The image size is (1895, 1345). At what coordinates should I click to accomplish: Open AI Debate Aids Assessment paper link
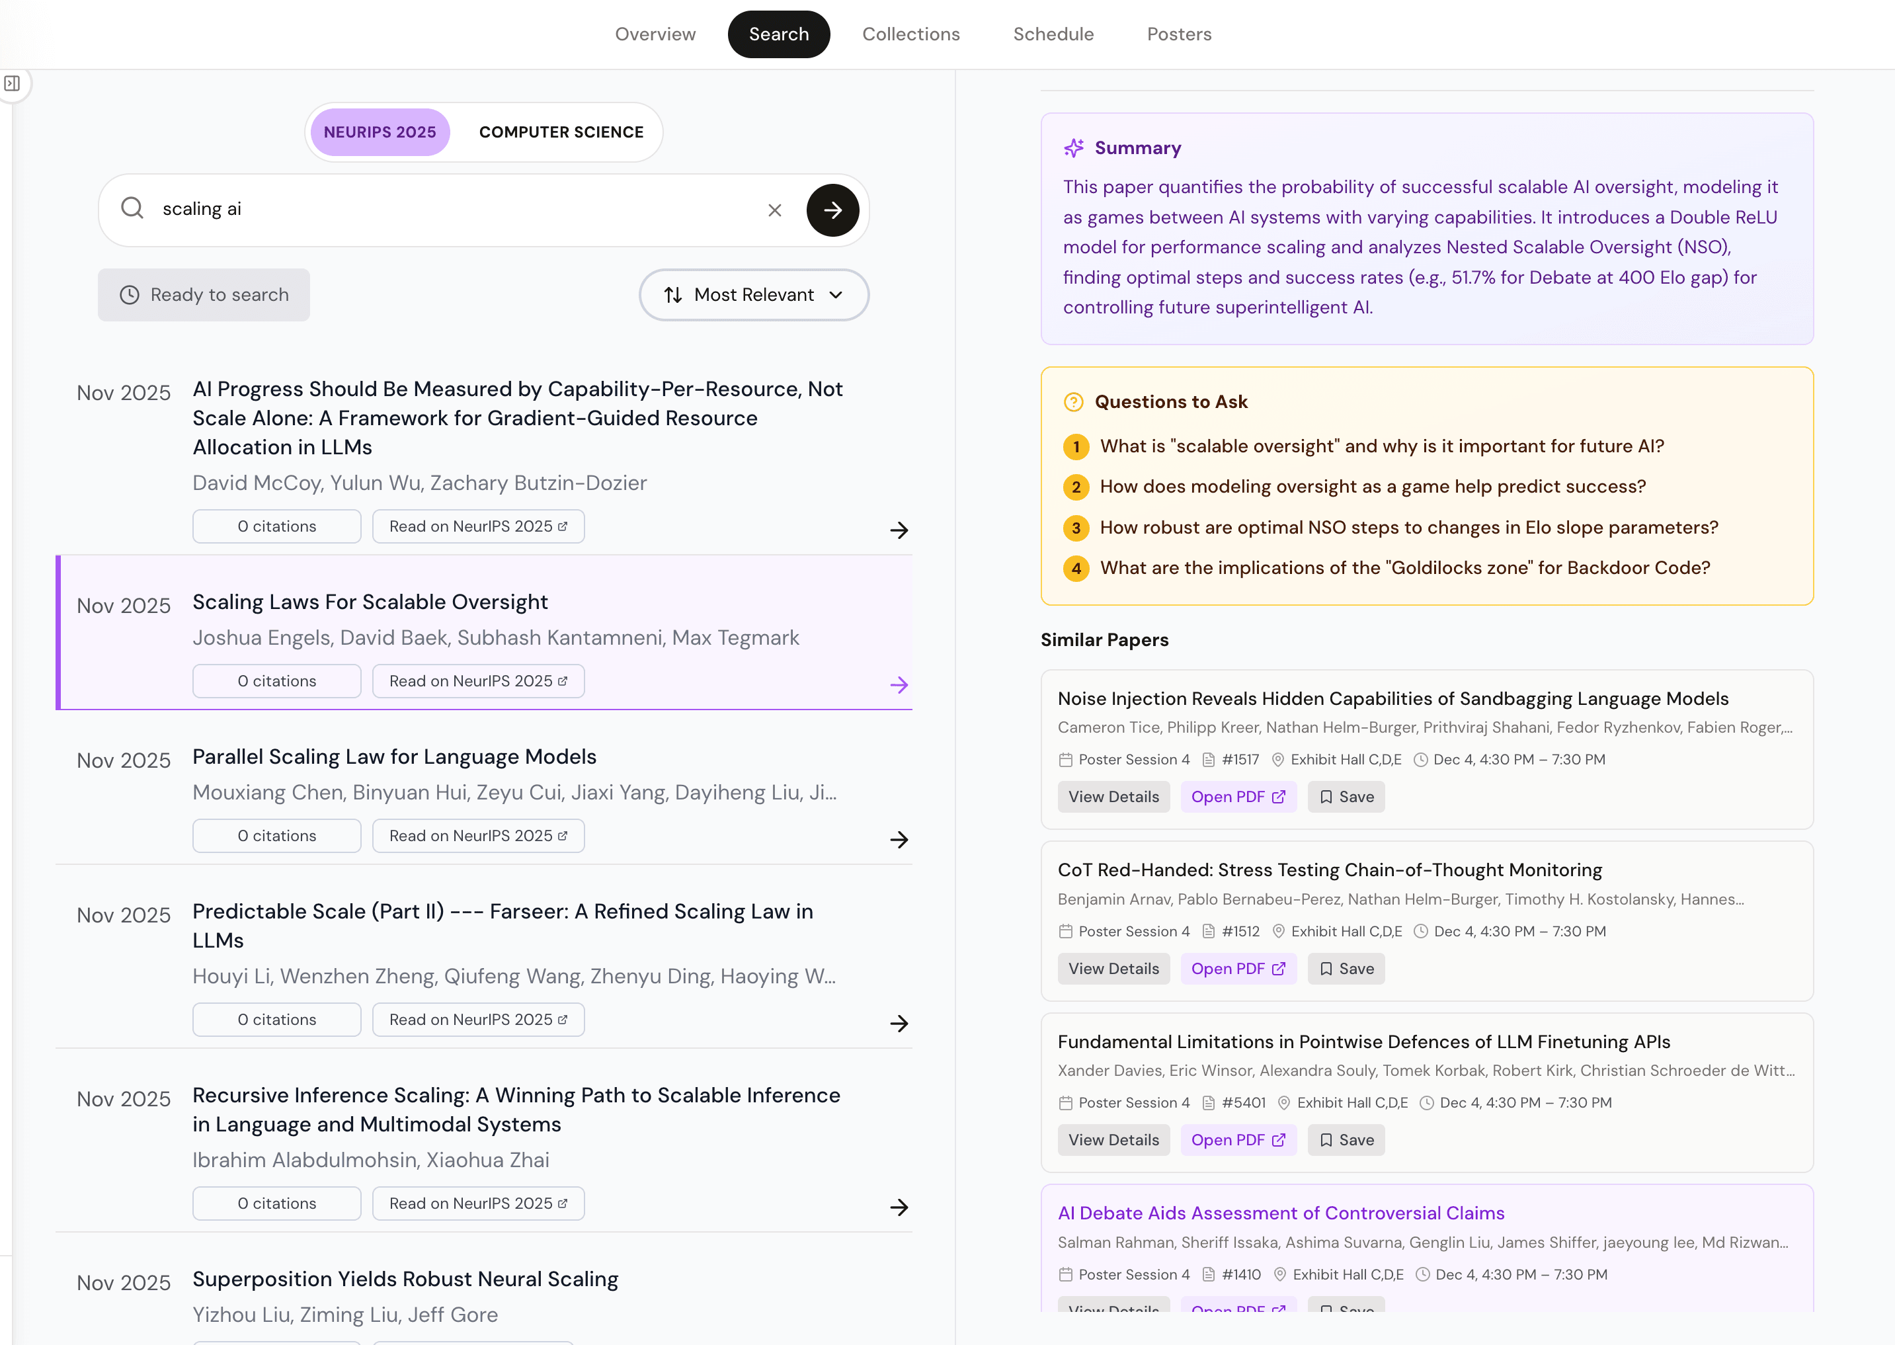coord(1281,1213)
